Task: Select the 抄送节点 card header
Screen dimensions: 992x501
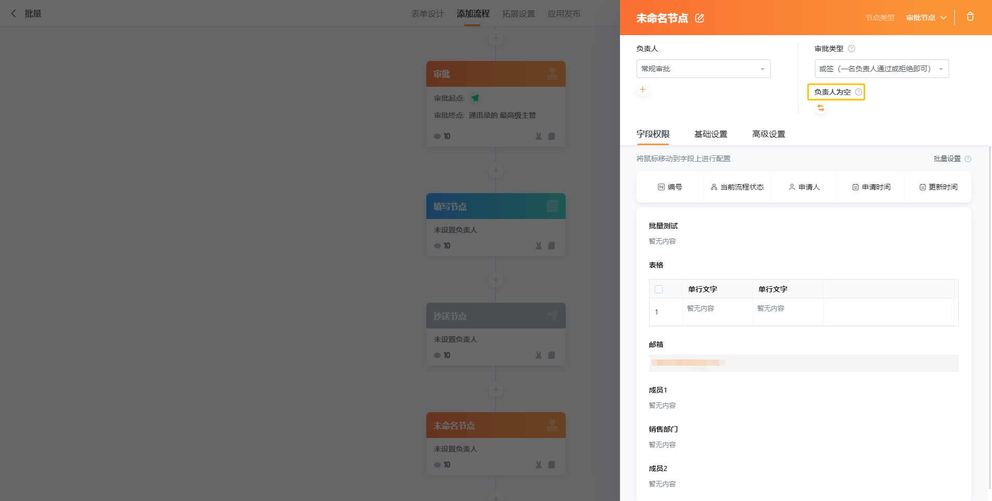Action: [496, 316]
